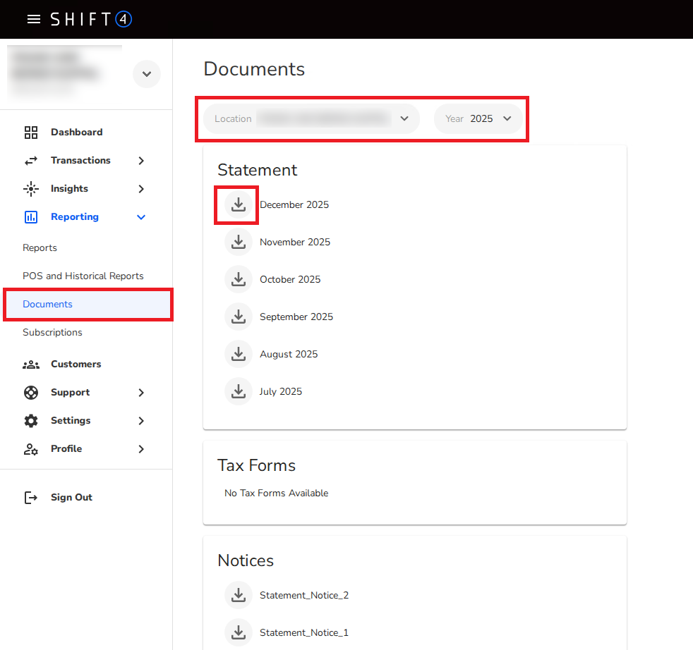693x650 pixels.
Task: Expand the Settings submenu arrow
Action: coord(141,421)
